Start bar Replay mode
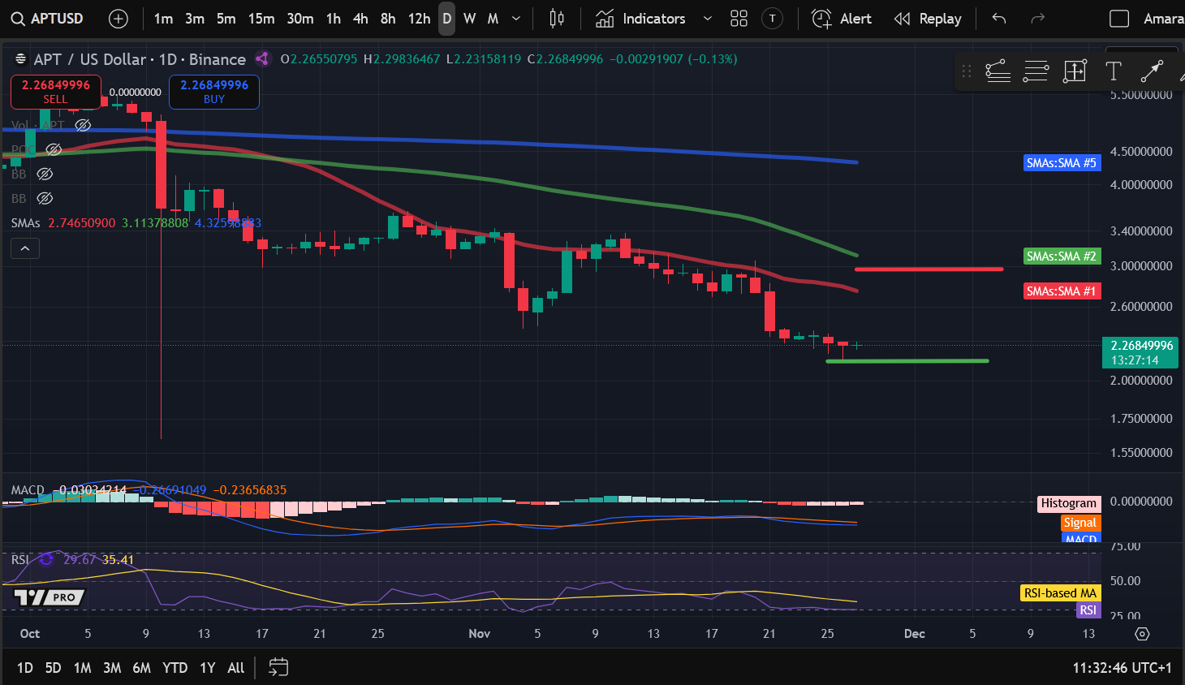The height and width of the screenshot is (685, 1185). coord(928,18)
